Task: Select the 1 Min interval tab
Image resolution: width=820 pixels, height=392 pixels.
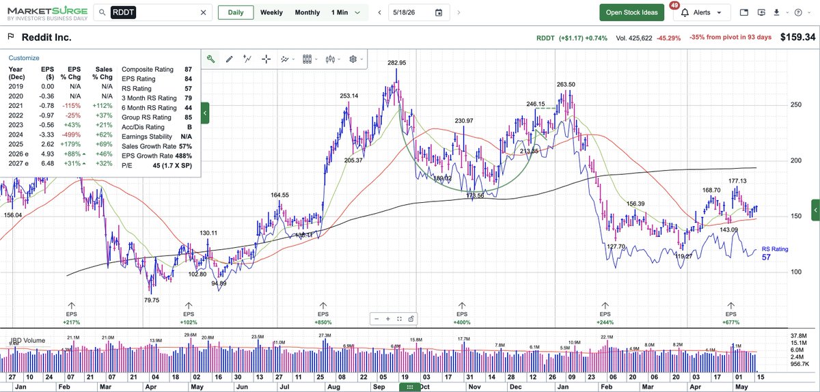Action: 339,12
